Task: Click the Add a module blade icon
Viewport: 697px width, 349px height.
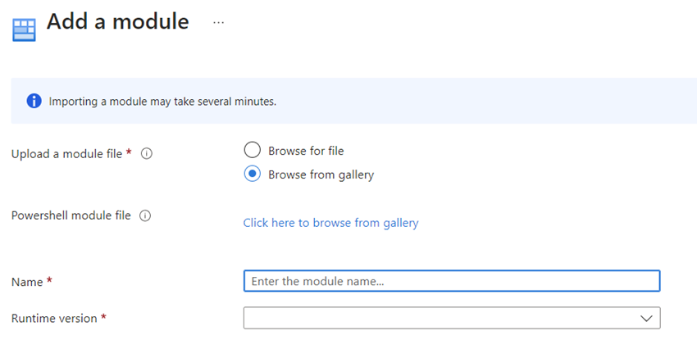Action: (24, 29)
